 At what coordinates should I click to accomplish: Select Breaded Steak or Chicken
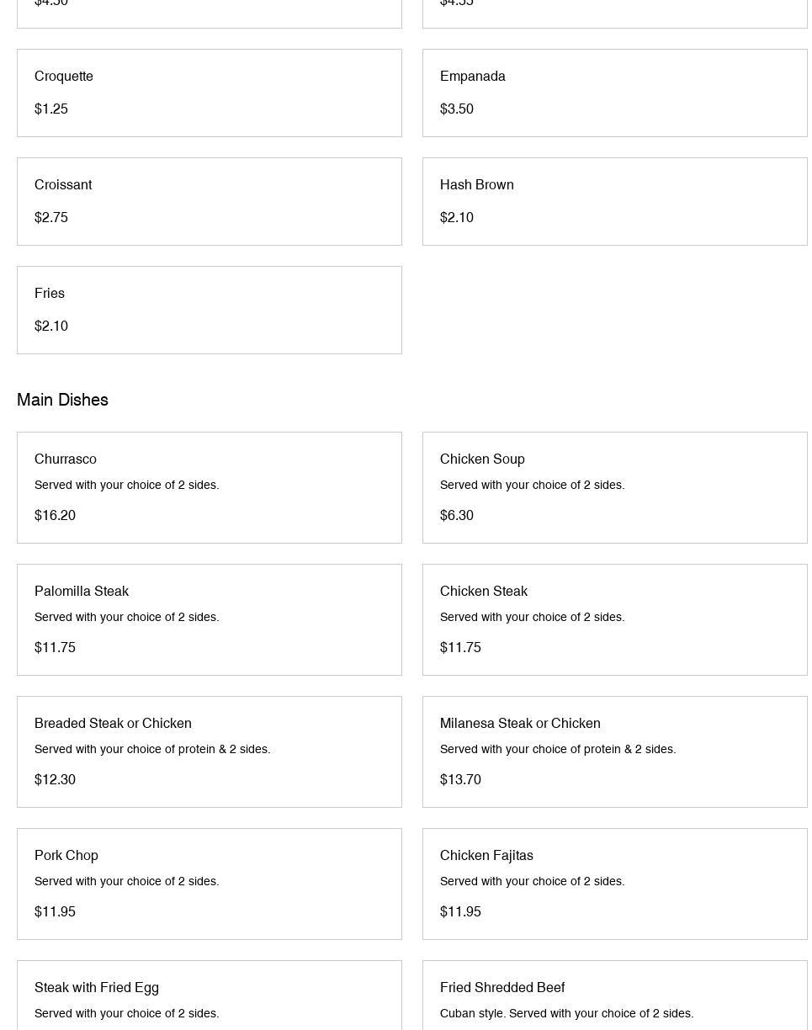209,751
